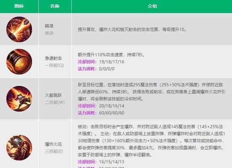Select the 火箭跳跃 skill name text
Image resolution: width=232 pixels, height=168 pixels.
tap(53, 95)
